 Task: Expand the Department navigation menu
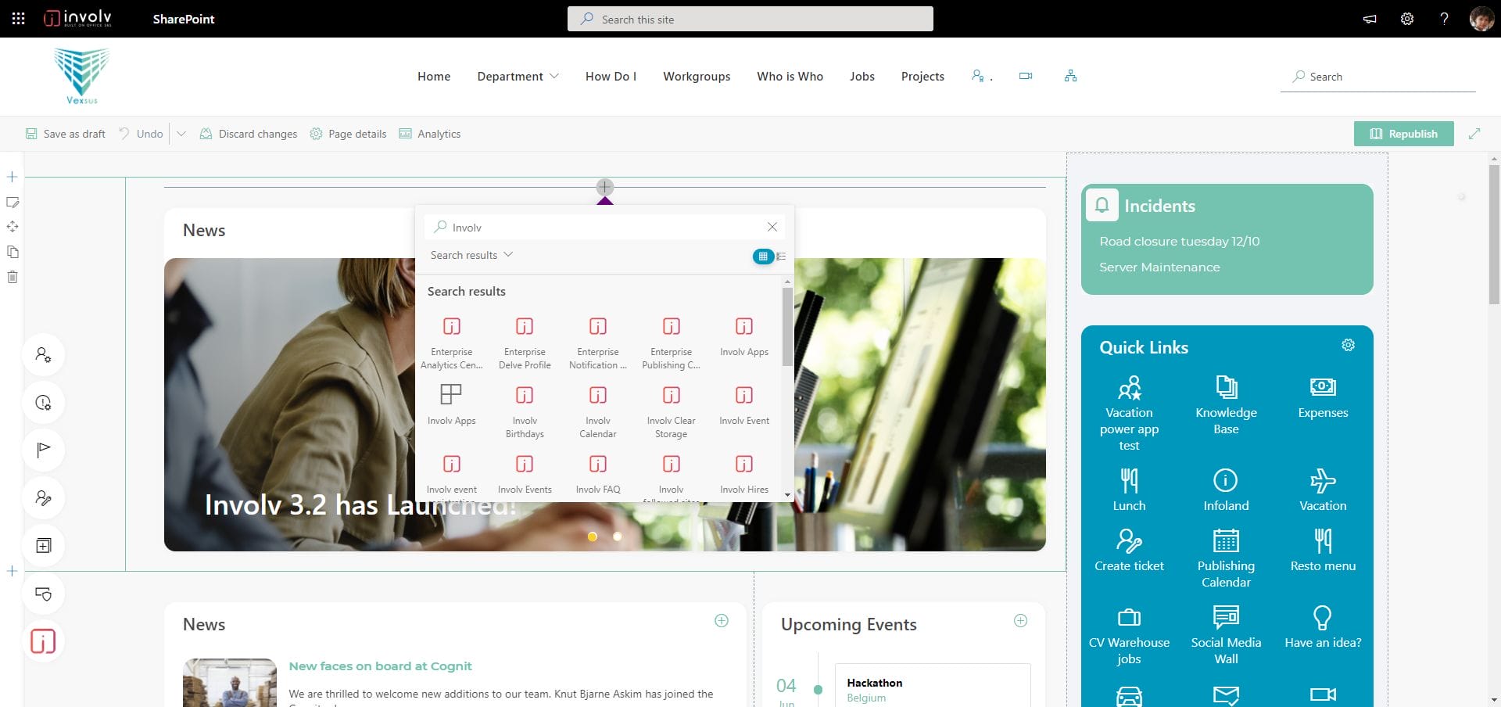point(518,76)
